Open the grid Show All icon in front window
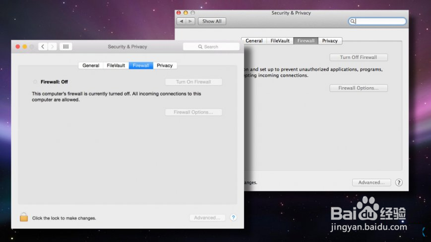 tap(65, 47)
